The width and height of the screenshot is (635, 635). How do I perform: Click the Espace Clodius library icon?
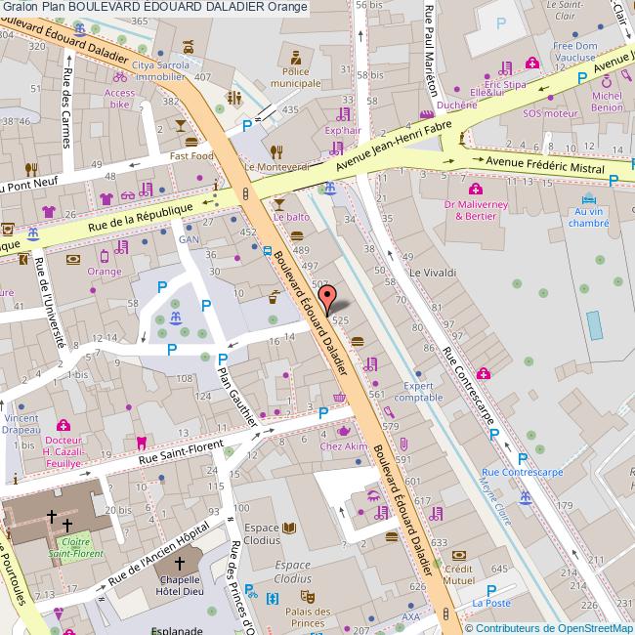point(288,529)
